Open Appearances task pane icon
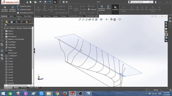Screen dimensions: 172x96 (x=166, y=35)
